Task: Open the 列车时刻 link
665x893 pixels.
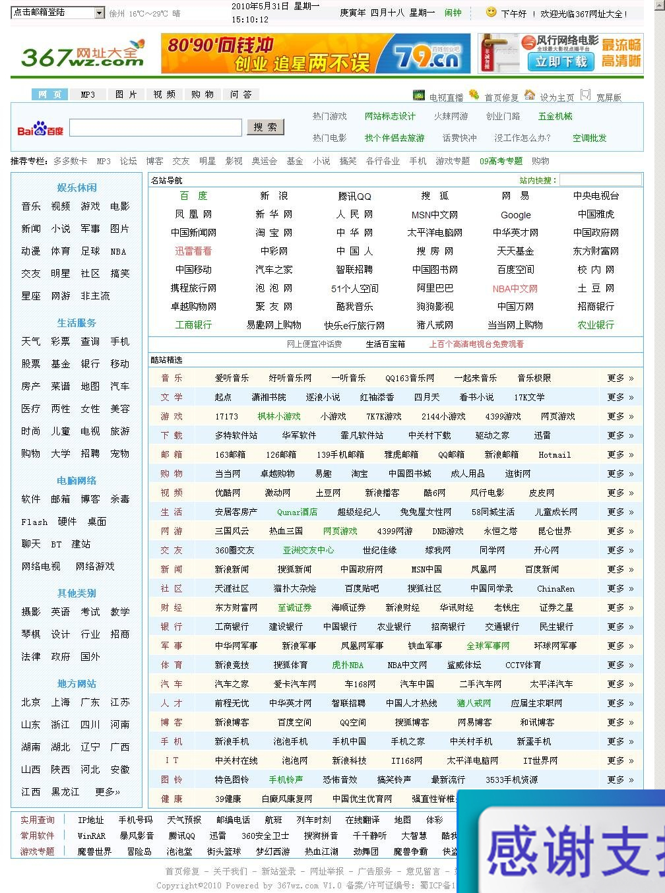Action: 313,820
